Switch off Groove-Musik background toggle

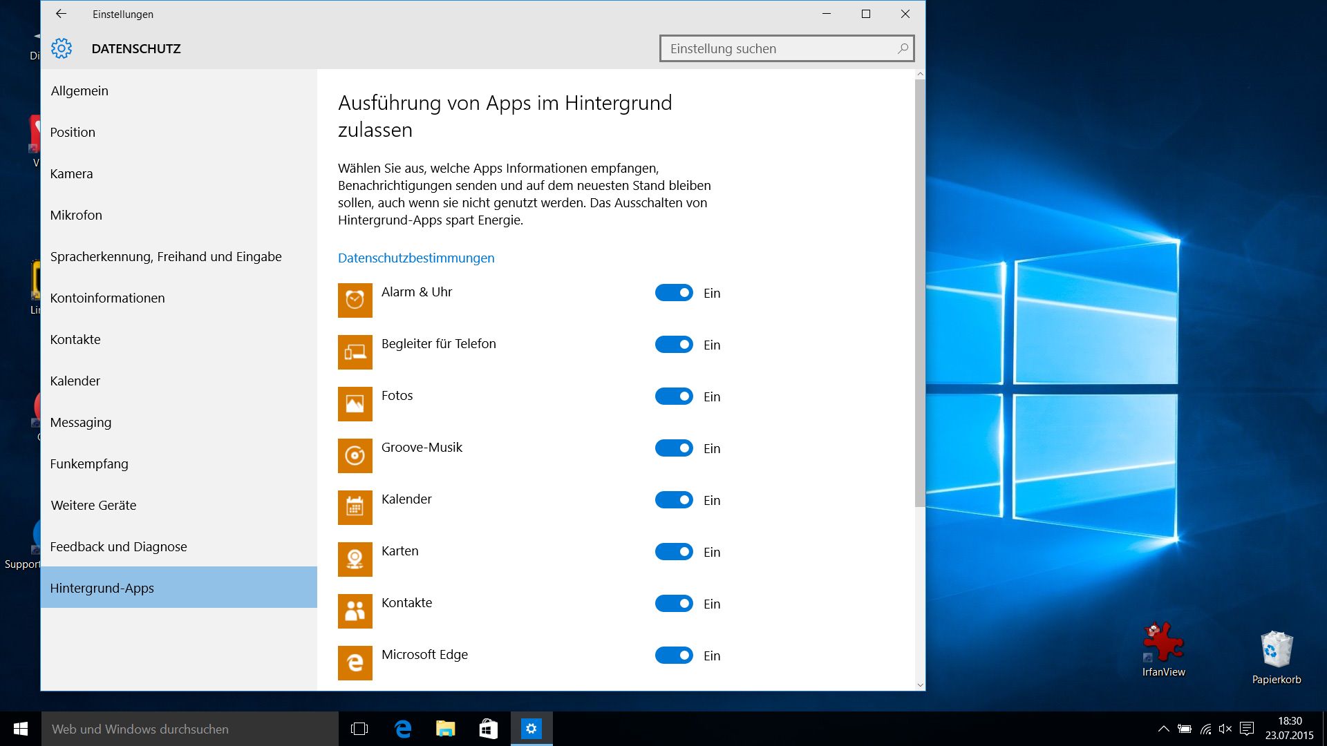click(674, 448)
